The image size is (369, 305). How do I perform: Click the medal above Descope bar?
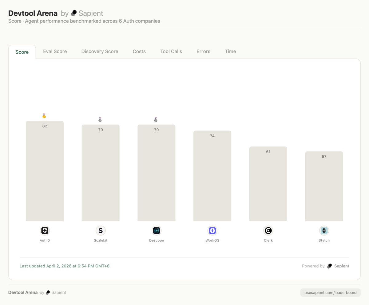coord(156,120)
